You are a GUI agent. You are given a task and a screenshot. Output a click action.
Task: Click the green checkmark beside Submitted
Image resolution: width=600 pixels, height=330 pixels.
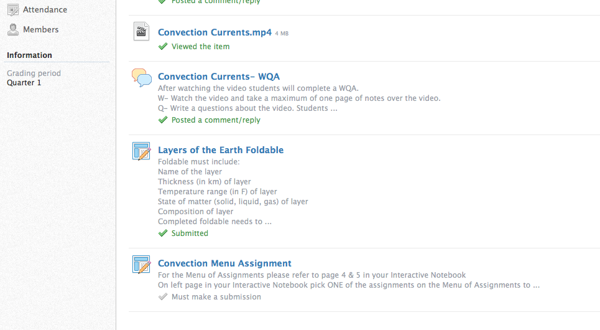(x=163, y=233)
